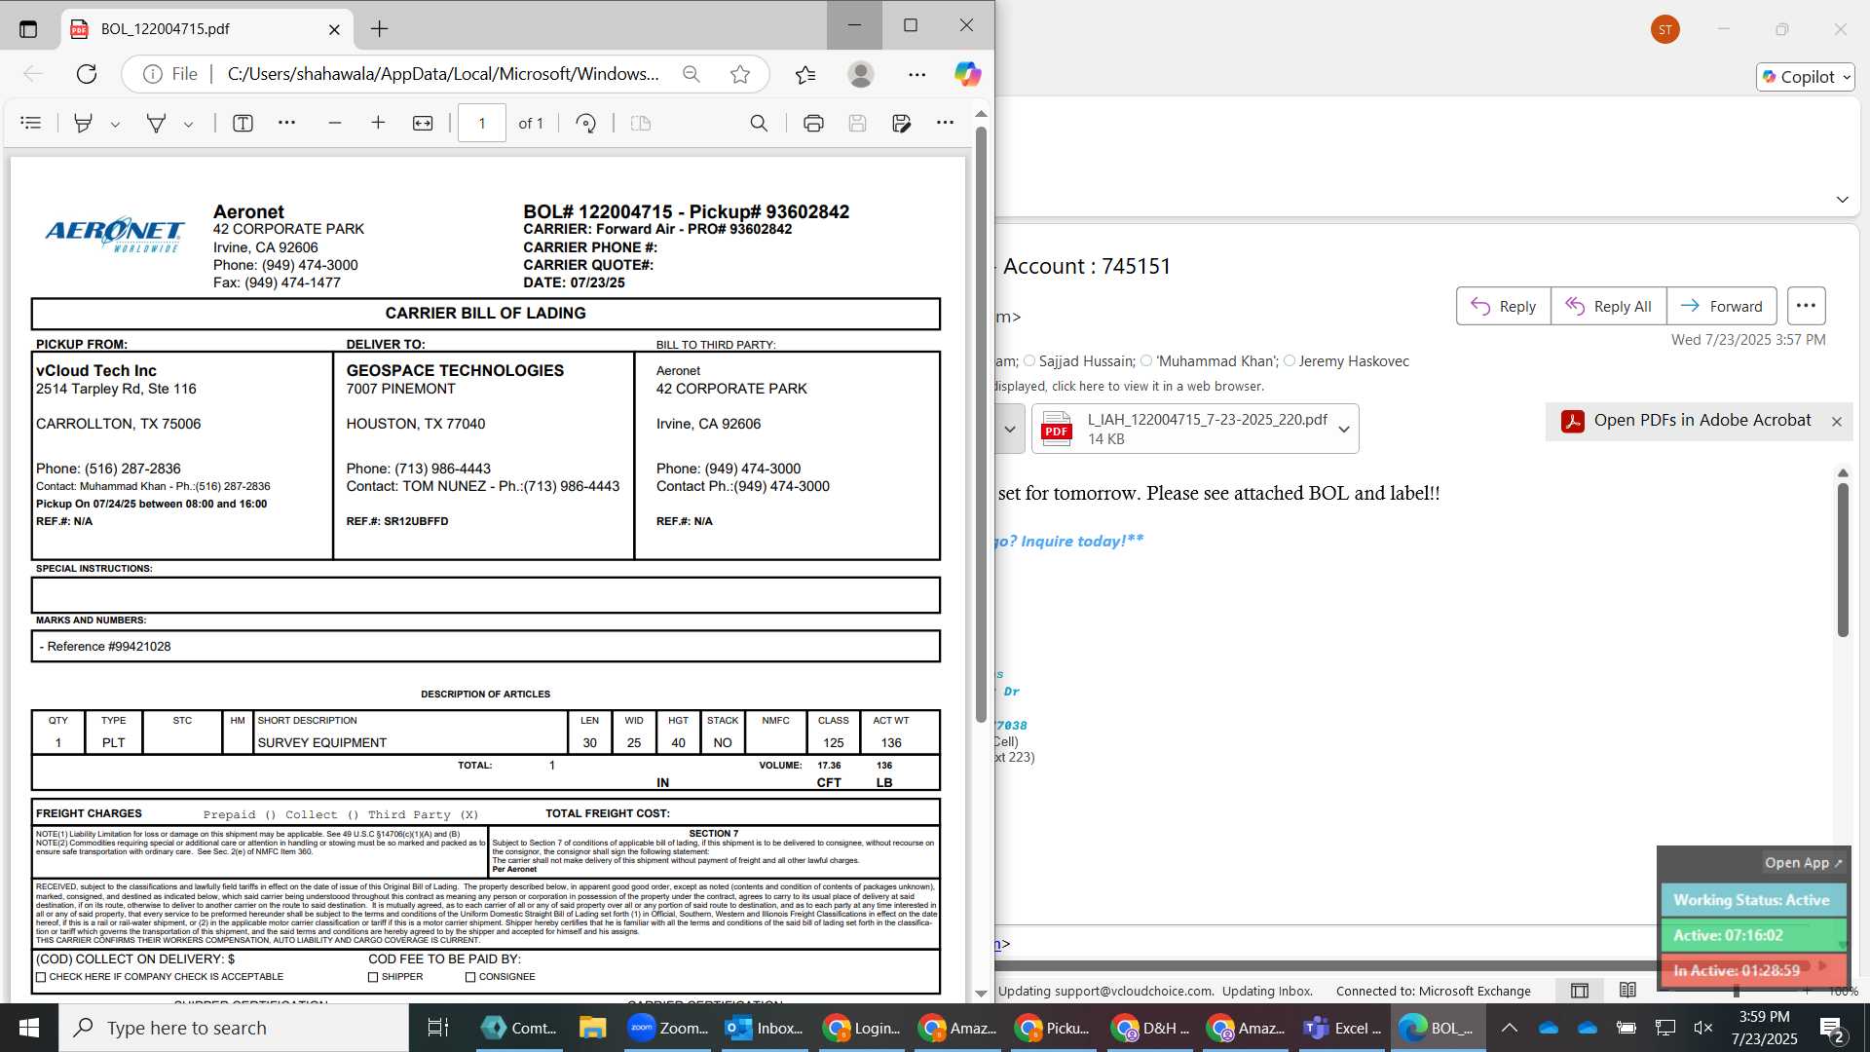Expand the Outlook ribbon chevron

pyautogui.click(x=1842, y=200)
